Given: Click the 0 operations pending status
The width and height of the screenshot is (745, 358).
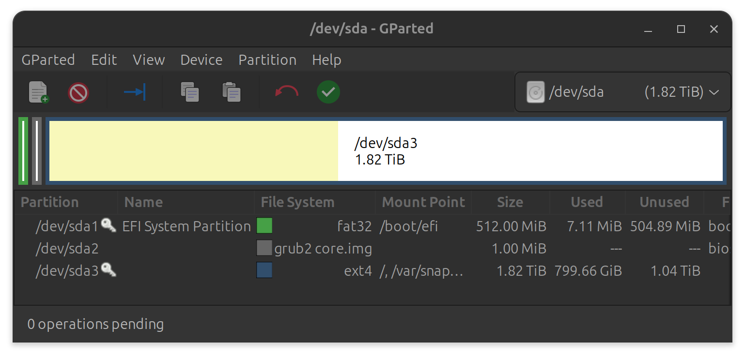Looking at the screenshot, I should [95, 324].
